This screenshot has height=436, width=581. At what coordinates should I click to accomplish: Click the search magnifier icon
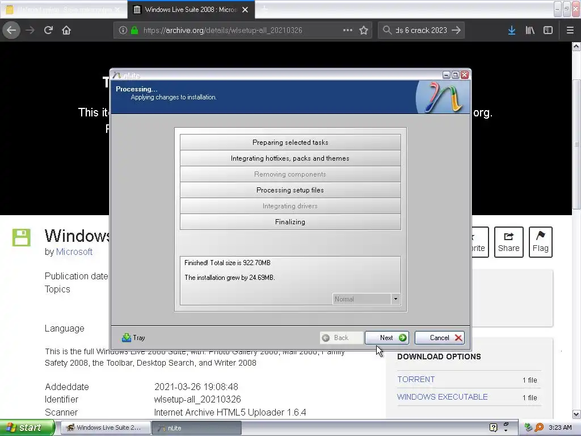[x=387, y=30]
